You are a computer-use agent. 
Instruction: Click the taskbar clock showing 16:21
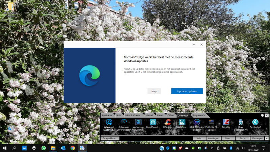(253, 148)
